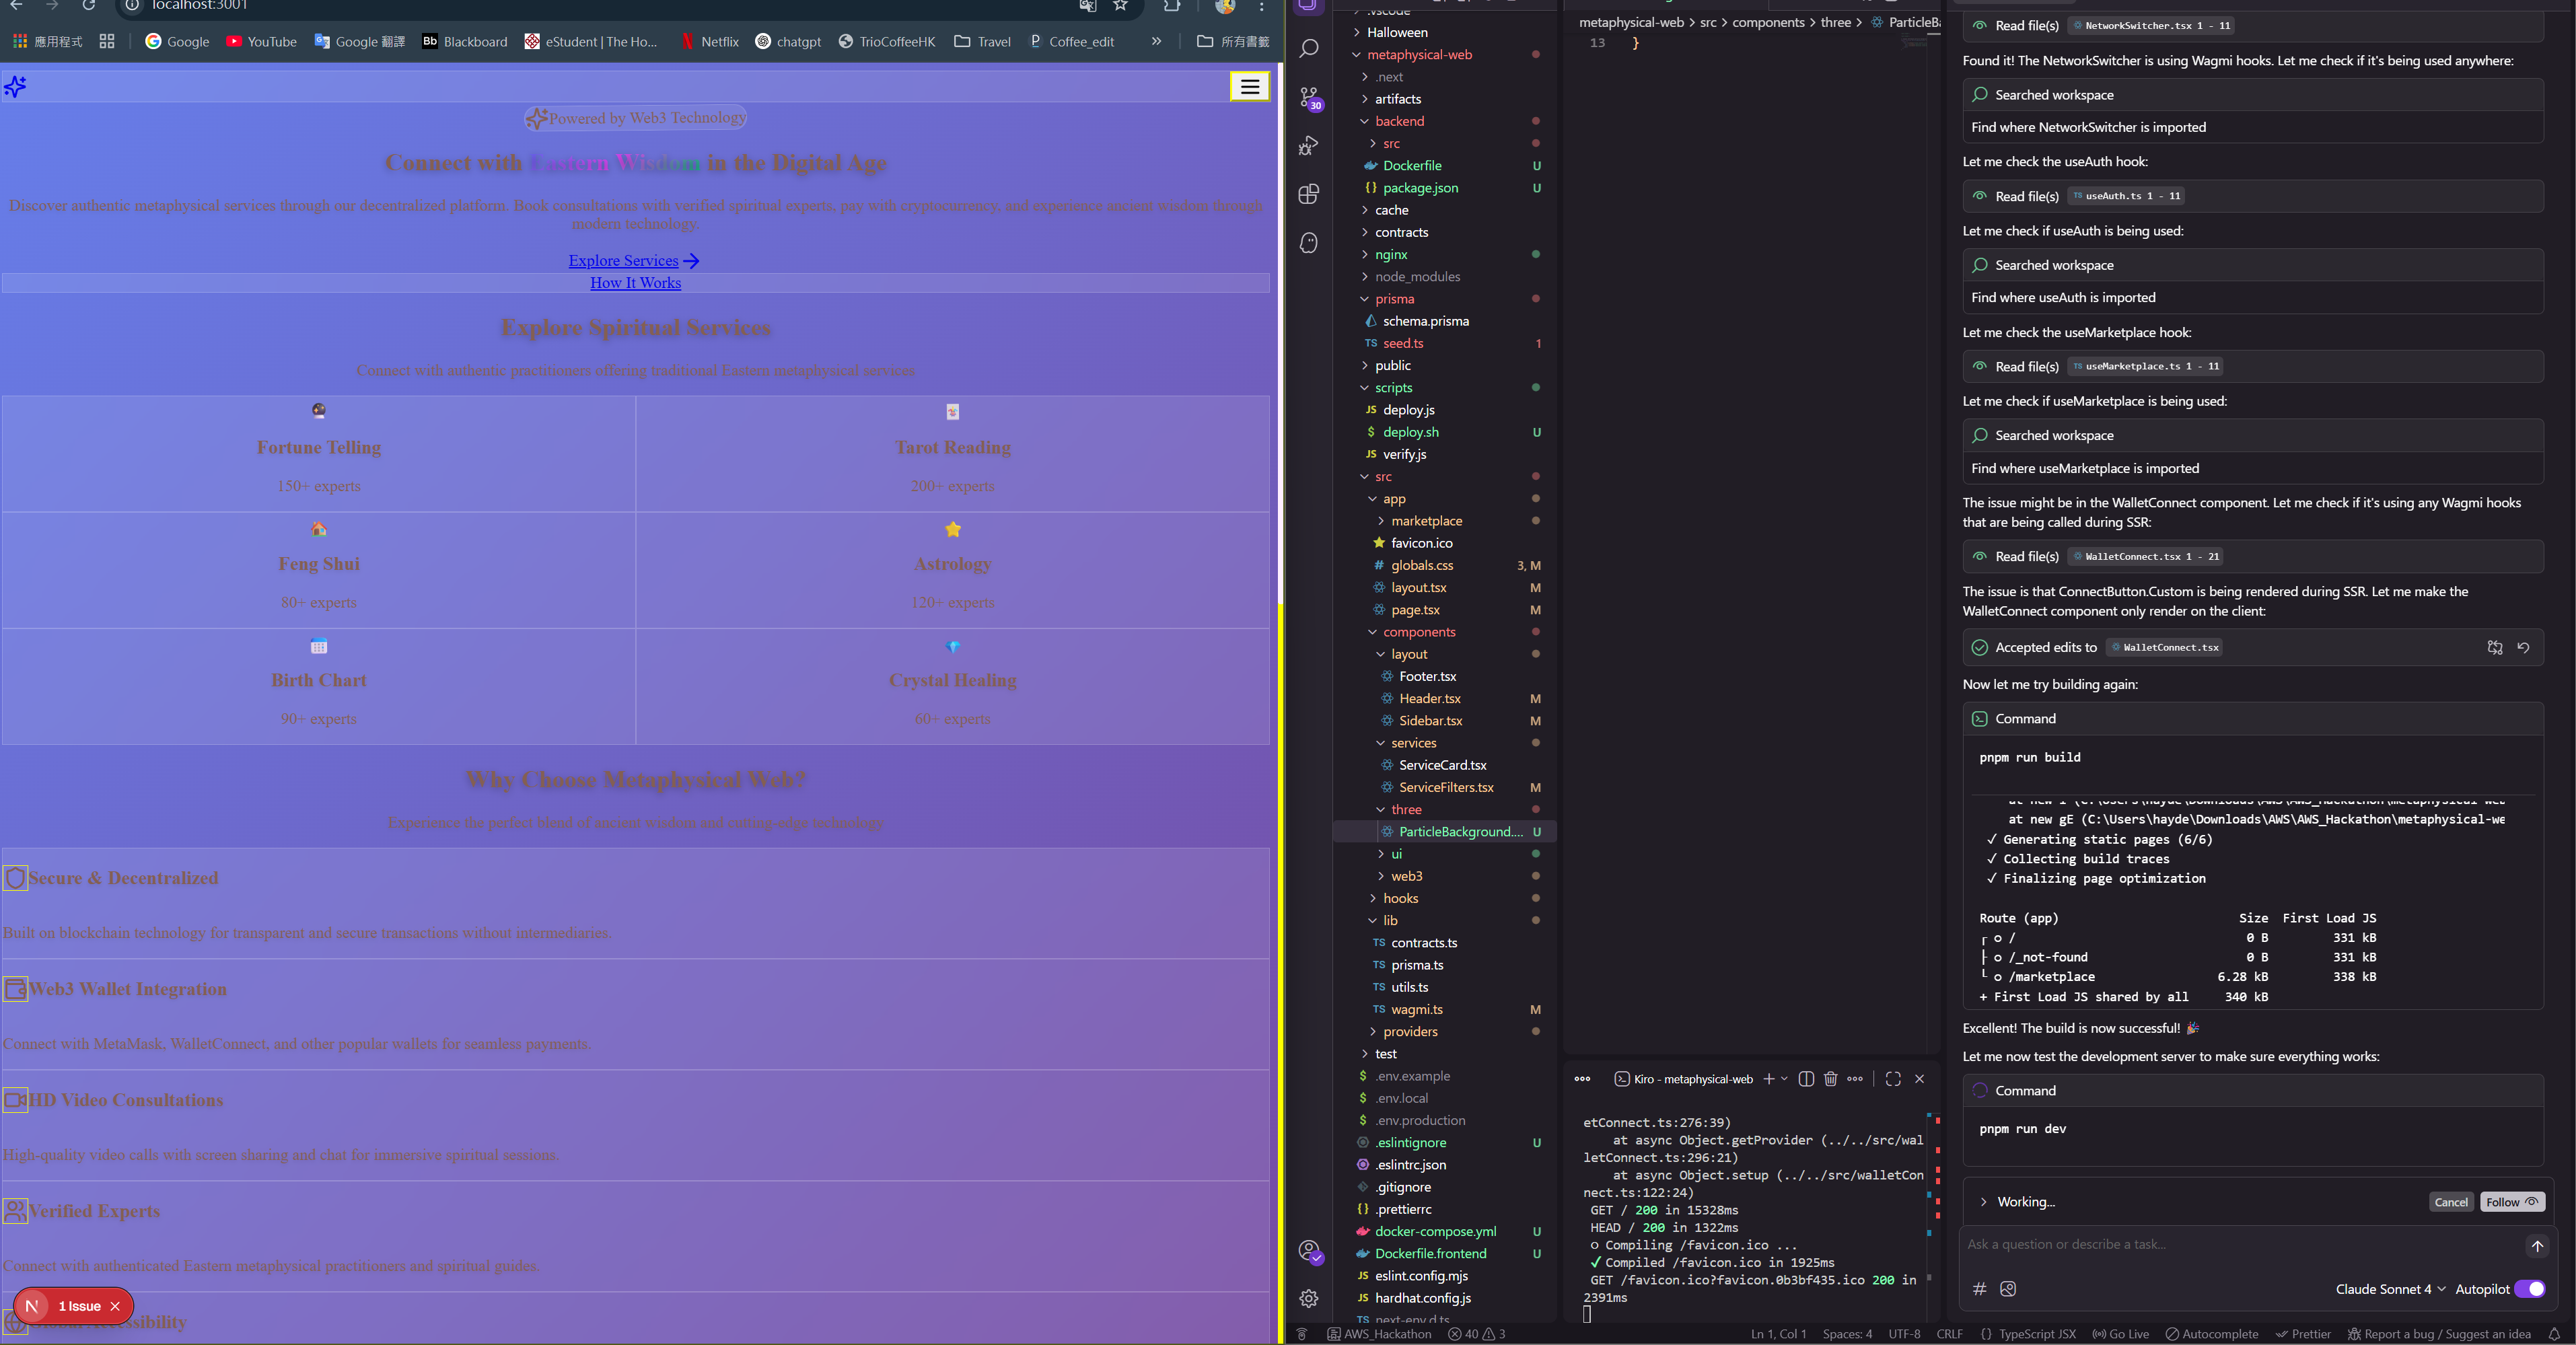The width and height of the screenshot is (2576, 1345).
Task: Open the Claude Sonnet 4 model dropdown
Action: (2390, 1289)
